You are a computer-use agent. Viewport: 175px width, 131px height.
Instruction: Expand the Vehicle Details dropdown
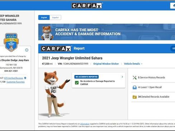click(x=133, y=64)
